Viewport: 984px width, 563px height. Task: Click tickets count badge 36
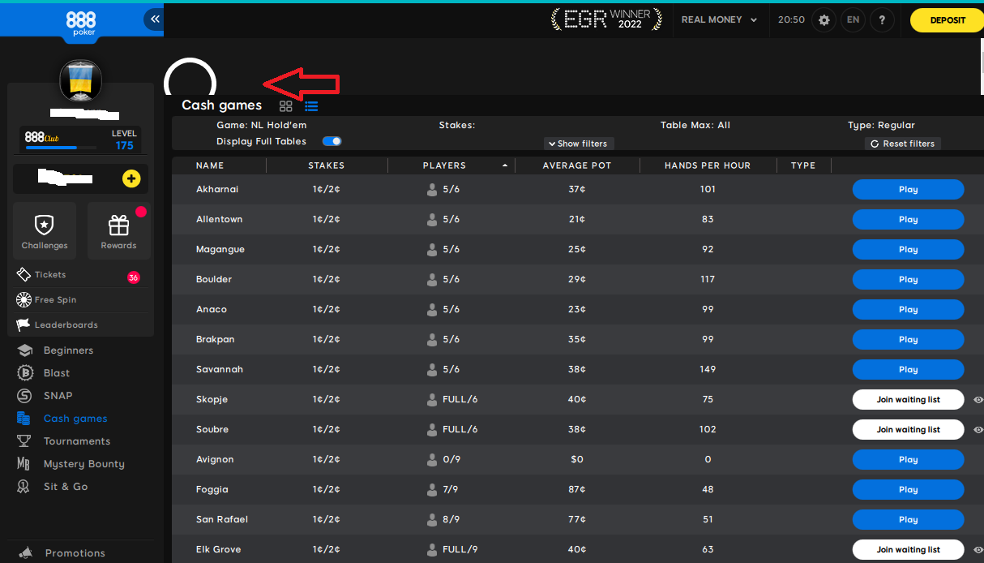tap(134, 277)
